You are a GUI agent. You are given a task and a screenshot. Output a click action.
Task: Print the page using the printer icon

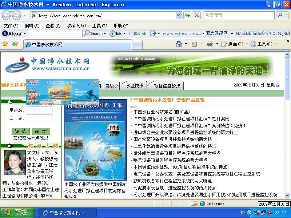[210, 44]
